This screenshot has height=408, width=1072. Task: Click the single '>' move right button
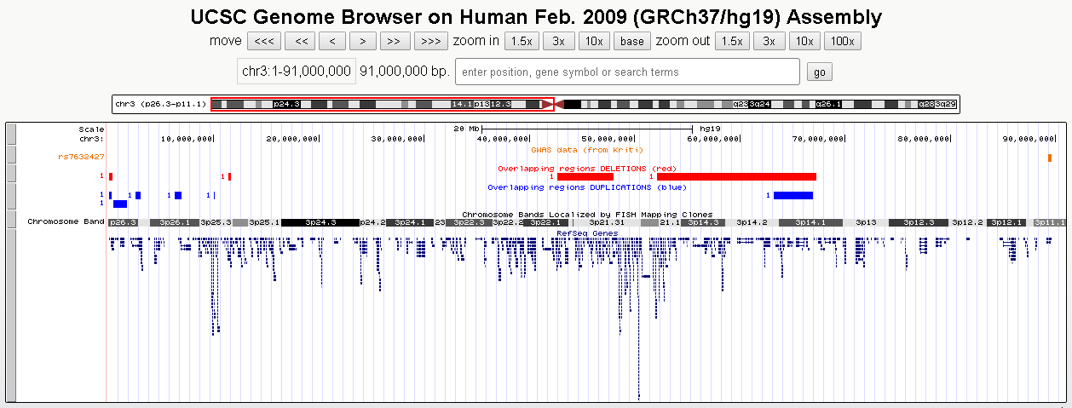[x=363, y=42]
